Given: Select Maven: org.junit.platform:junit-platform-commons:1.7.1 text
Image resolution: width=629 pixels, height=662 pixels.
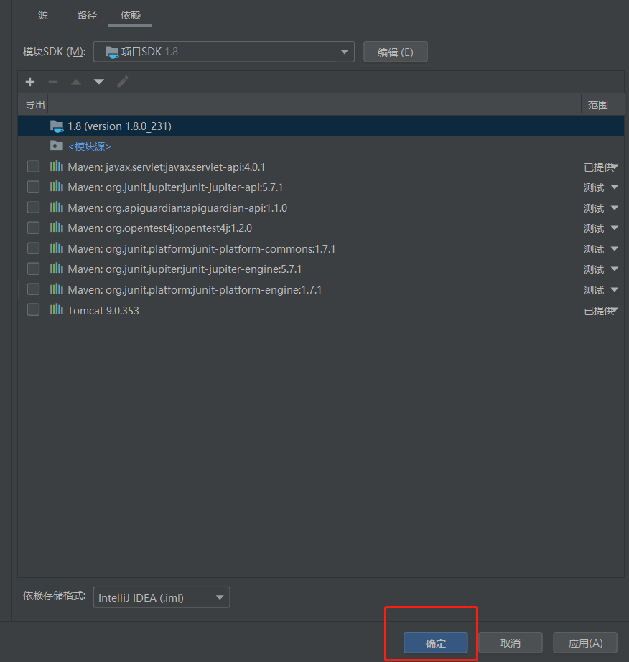Looking at the screenshot, I should [x=201, y=249].
